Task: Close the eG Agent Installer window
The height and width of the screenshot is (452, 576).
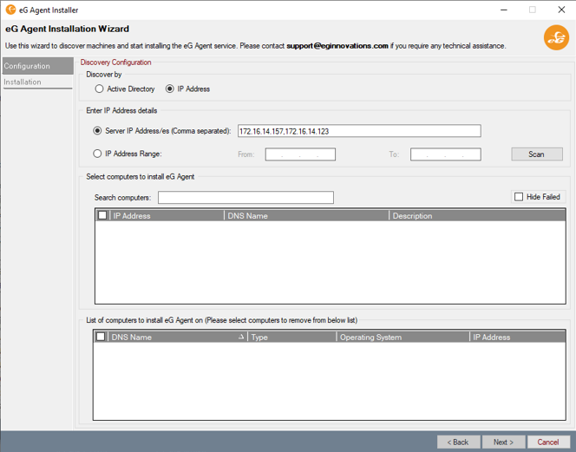Action: pyautogui.click(x=561, y=10)
